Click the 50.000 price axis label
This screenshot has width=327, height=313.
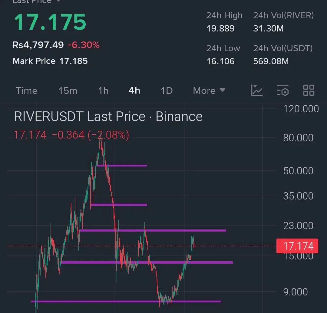click(298, 171)
